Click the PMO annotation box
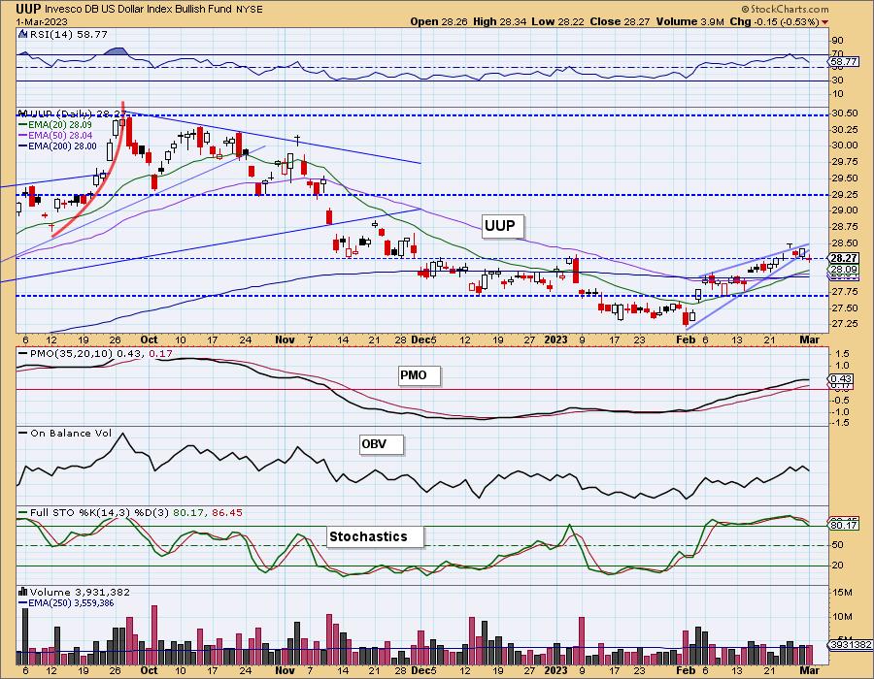Image resolution: width=874 pixels, height=679 pixels. click(x=420, y=375)
